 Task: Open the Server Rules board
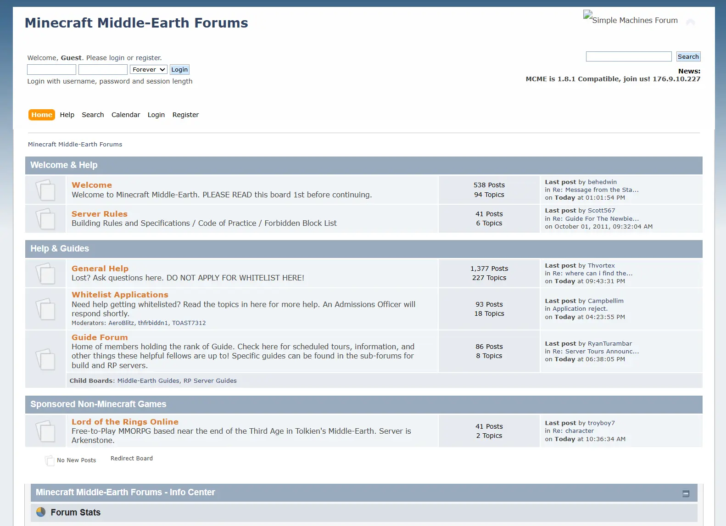point(100,214)
